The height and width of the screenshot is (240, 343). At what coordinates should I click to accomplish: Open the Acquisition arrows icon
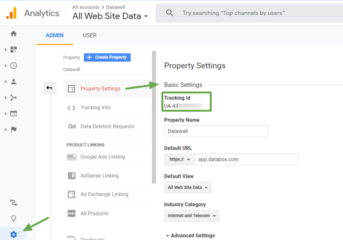point(13,98)
